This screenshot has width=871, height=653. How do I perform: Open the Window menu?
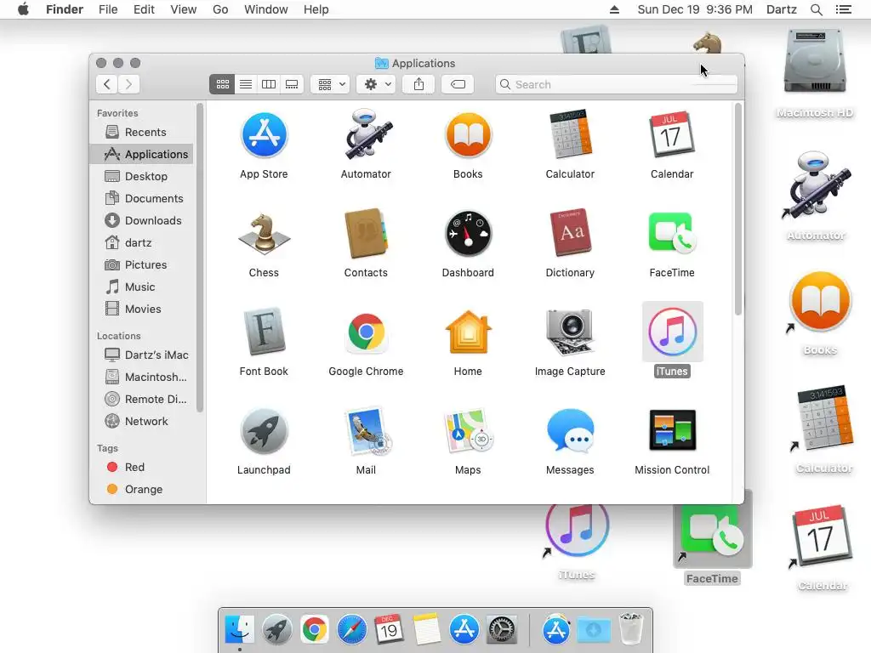coord(266,9)
